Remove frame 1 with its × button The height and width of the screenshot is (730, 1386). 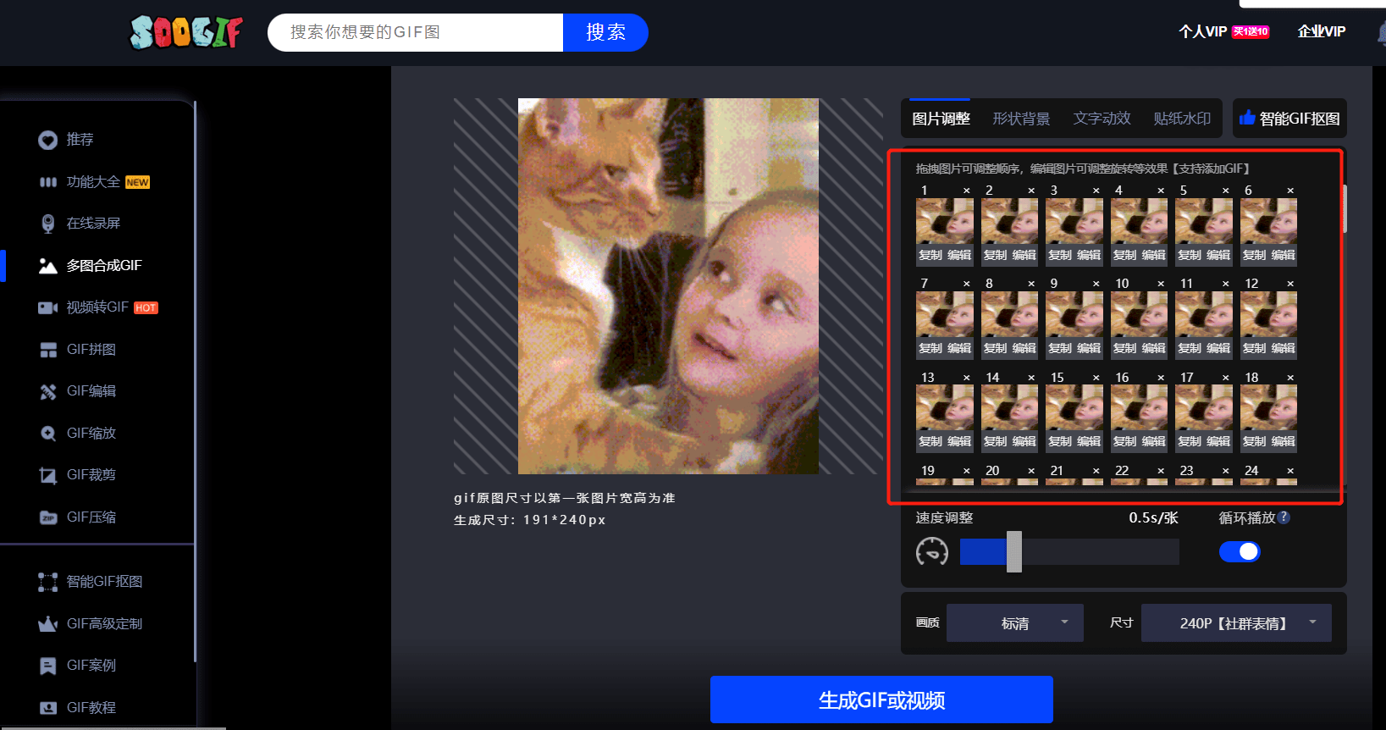tap(967, 191)
